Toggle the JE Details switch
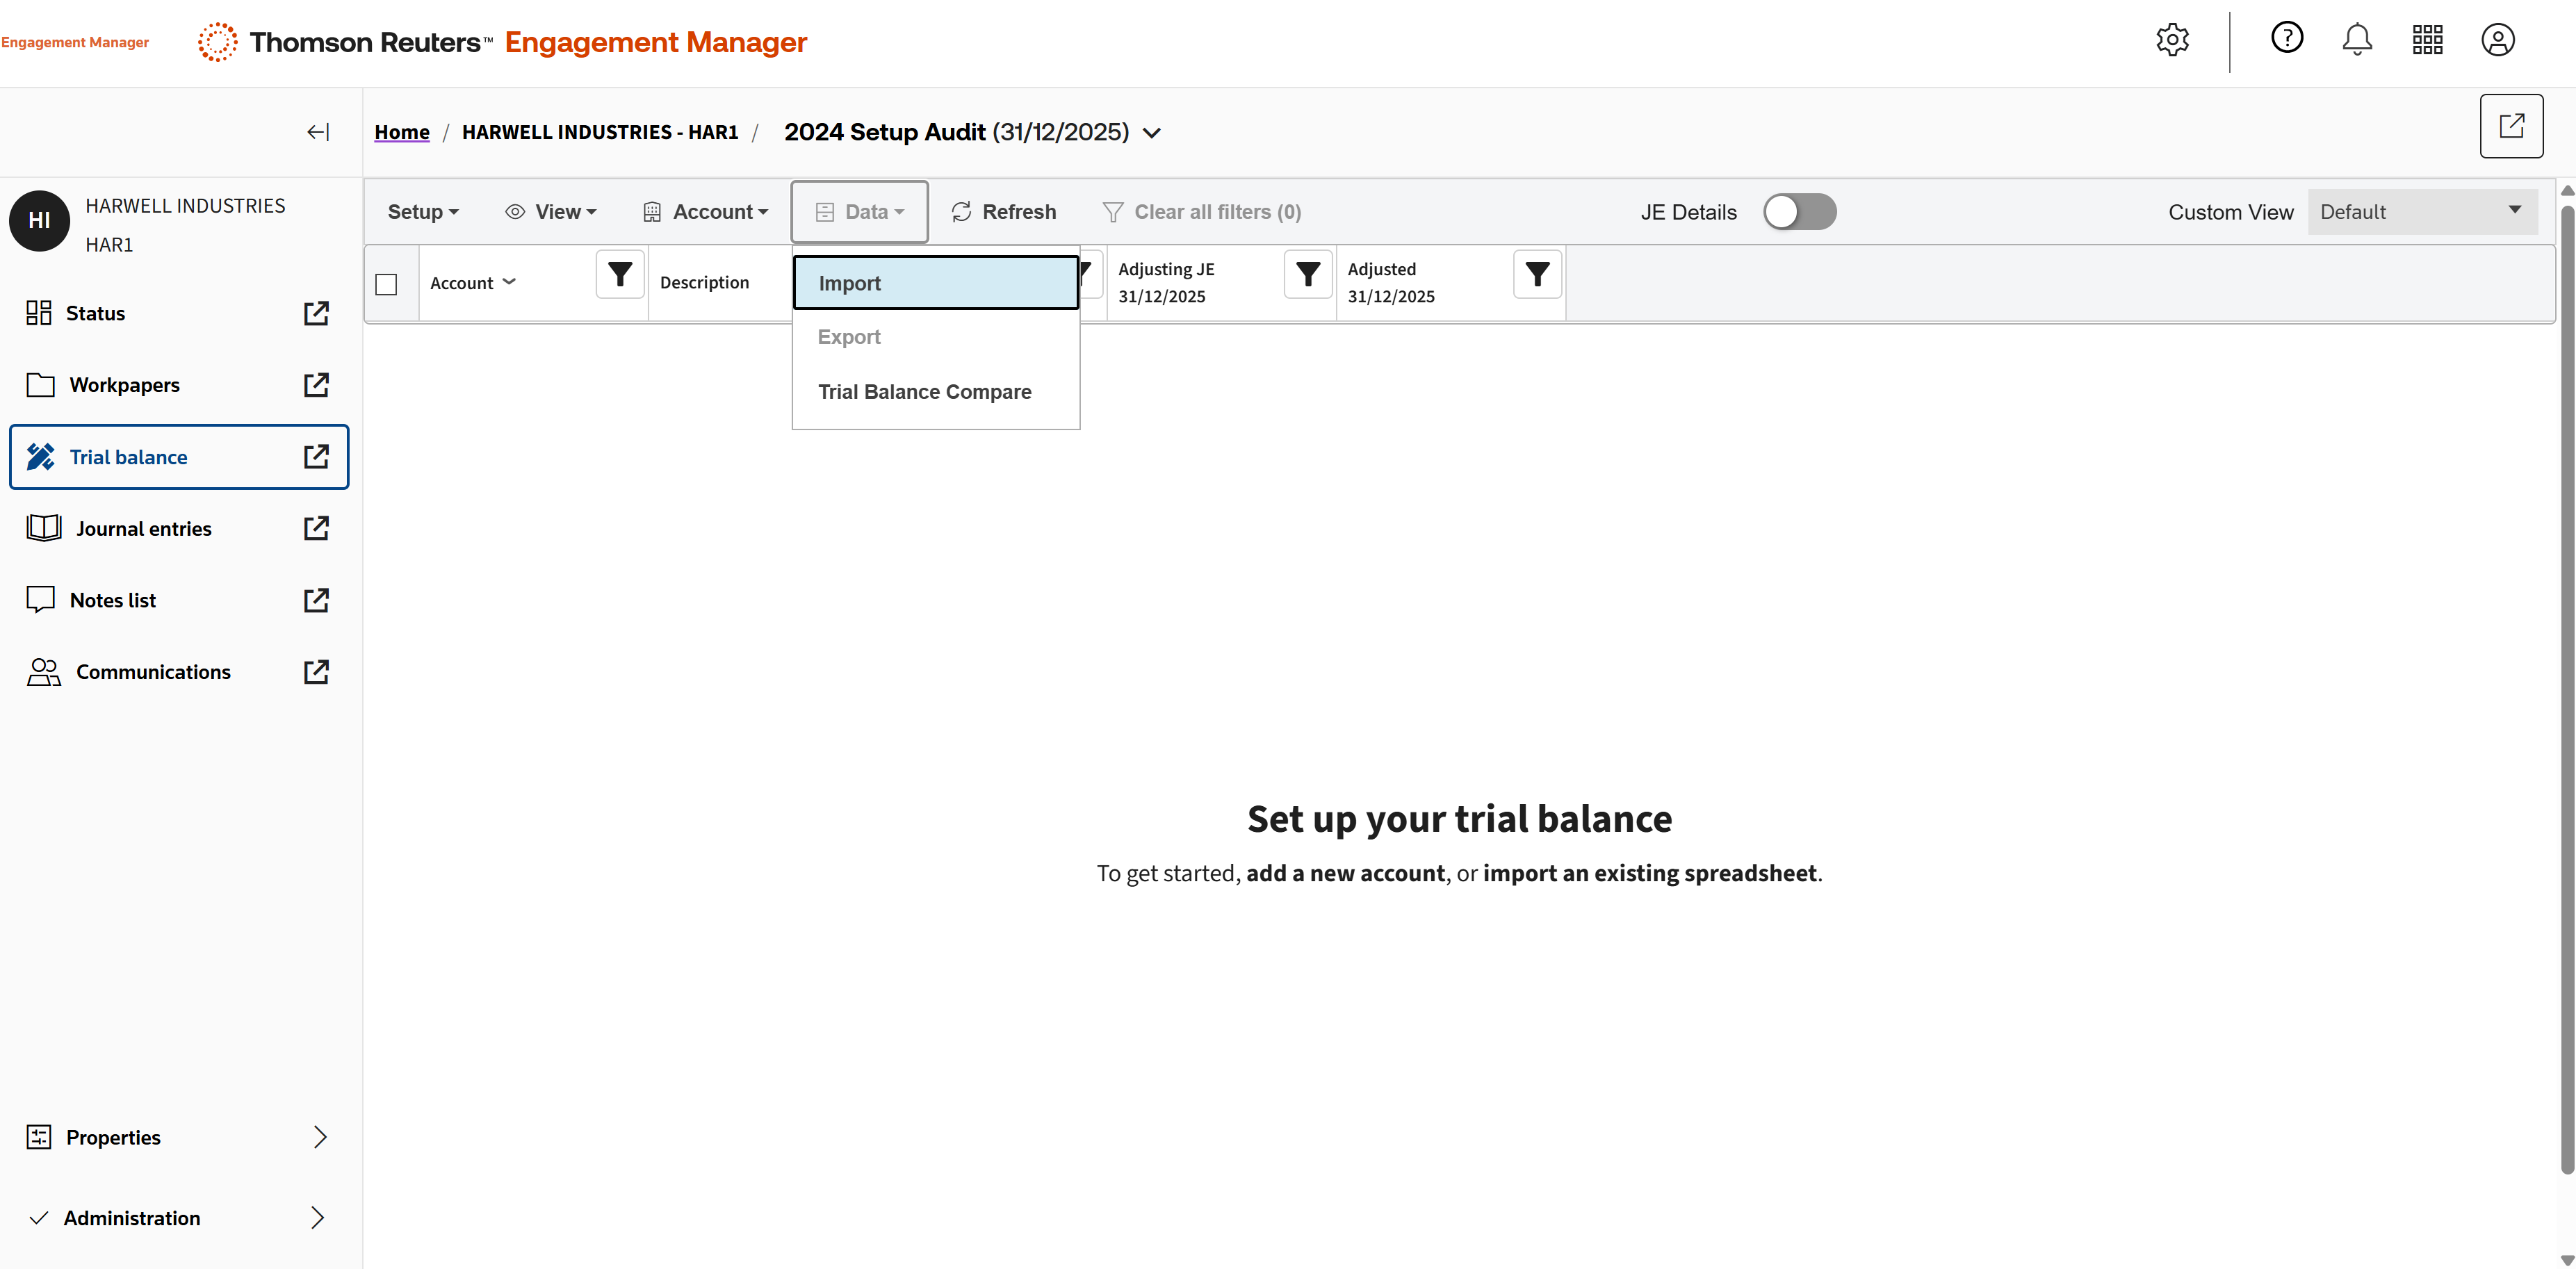The image size is (2576, 1269). (1799, 212)
